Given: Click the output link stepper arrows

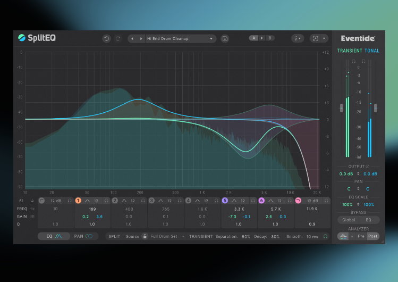Looking at the screenshot, I should (358, 174).
